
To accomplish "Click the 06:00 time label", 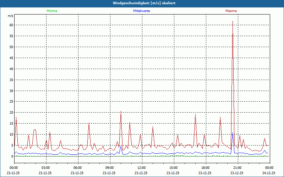I will (77, 168).
